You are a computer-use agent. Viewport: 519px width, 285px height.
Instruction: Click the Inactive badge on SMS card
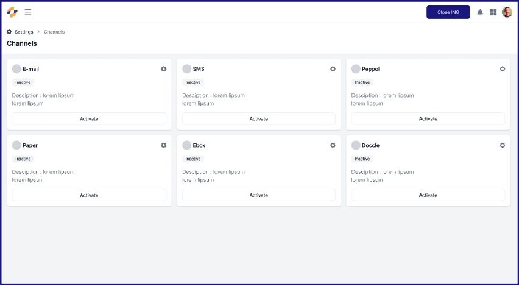click(193, 82)
